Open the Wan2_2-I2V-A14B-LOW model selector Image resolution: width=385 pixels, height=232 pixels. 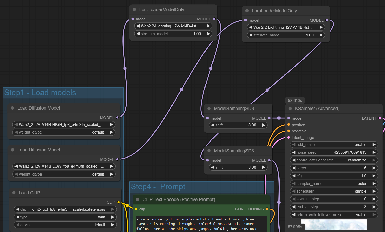pyautogui.click(x=64, y=166)
